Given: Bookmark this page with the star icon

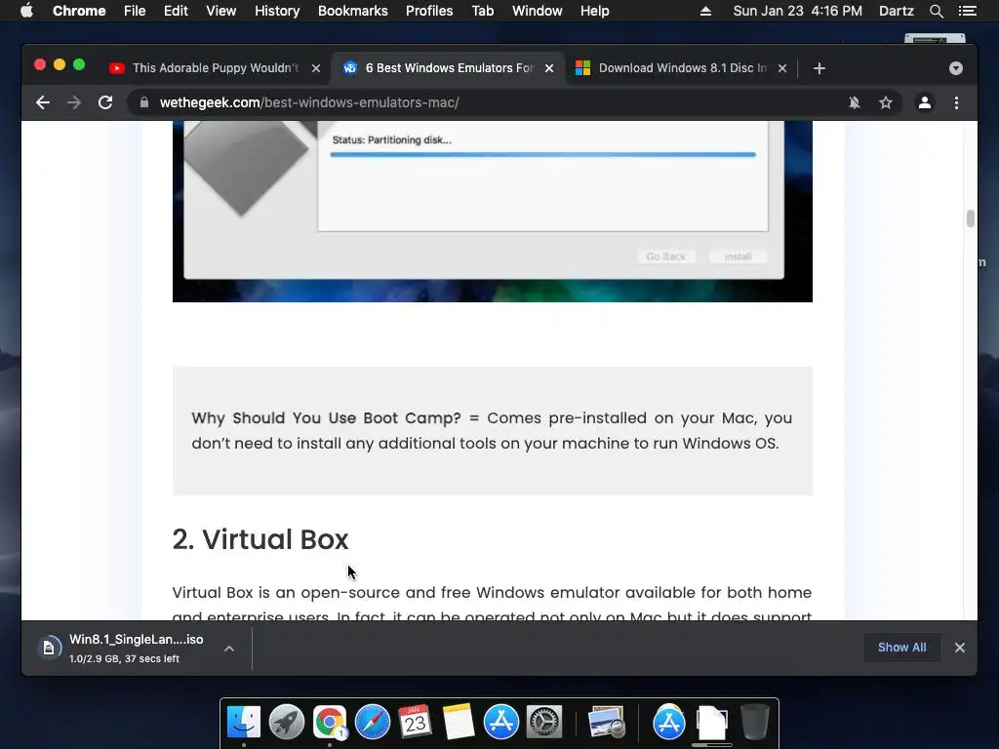Looking at the screenshot, I should (x=886, y=102).
